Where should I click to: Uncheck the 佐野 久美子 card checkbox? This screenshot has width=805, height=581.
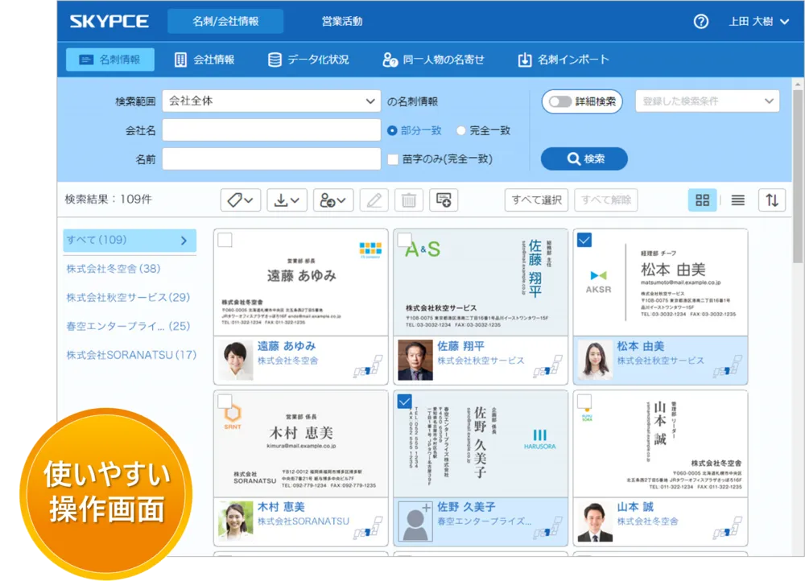tap(405, 401)
